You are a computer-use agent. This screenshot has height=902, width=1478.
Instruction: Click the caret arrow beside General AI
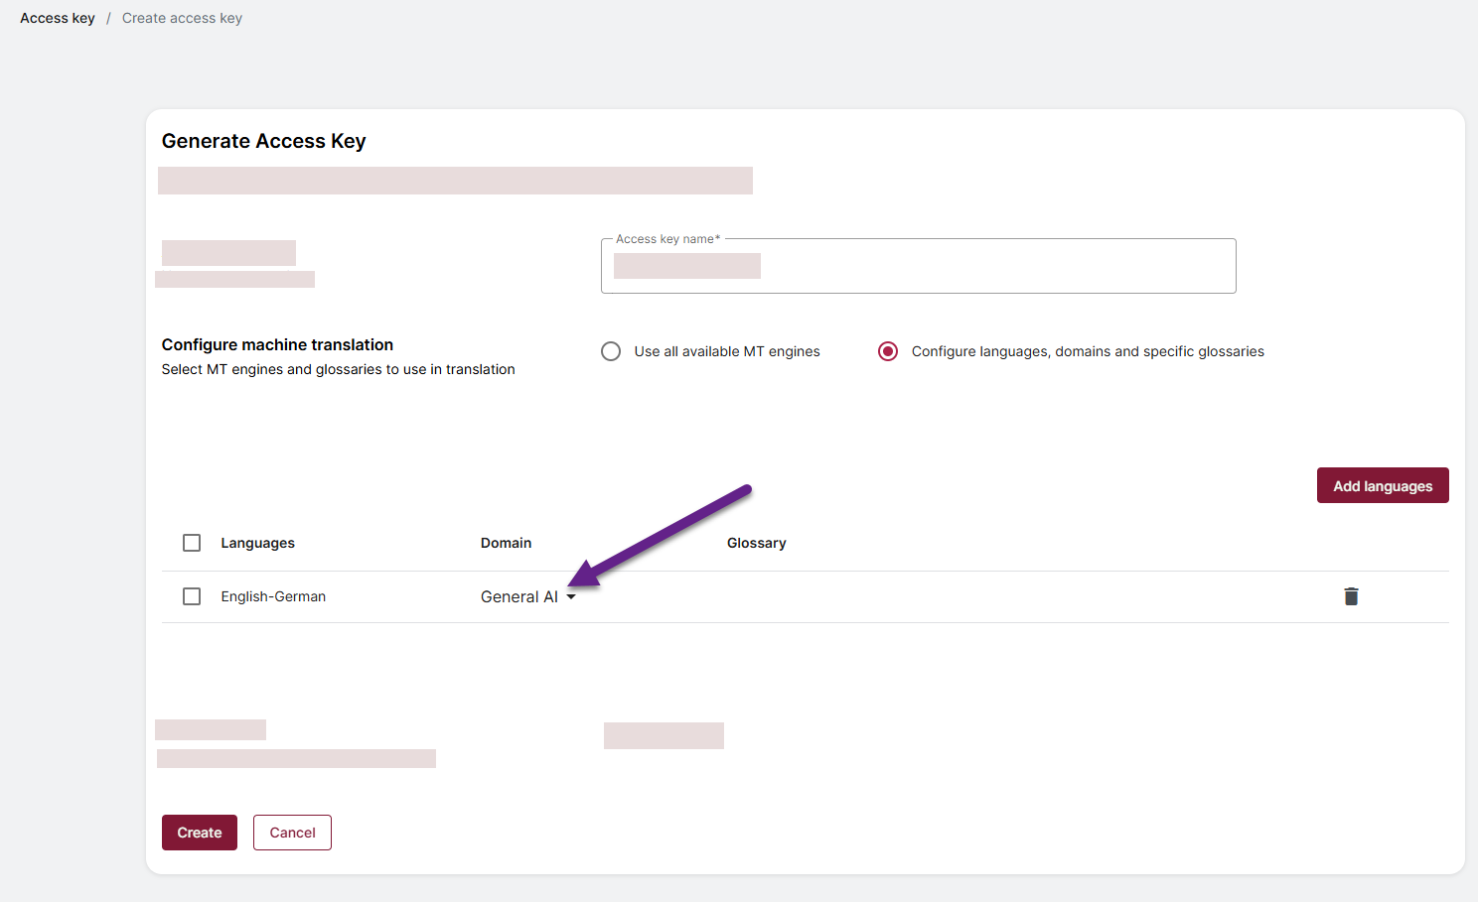click(x=571, y=597)
